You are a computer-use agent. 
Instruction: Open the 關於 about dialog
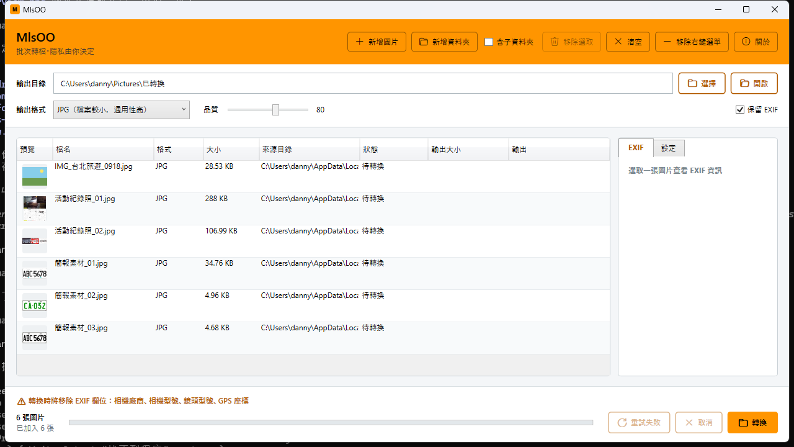click(756, 42)
